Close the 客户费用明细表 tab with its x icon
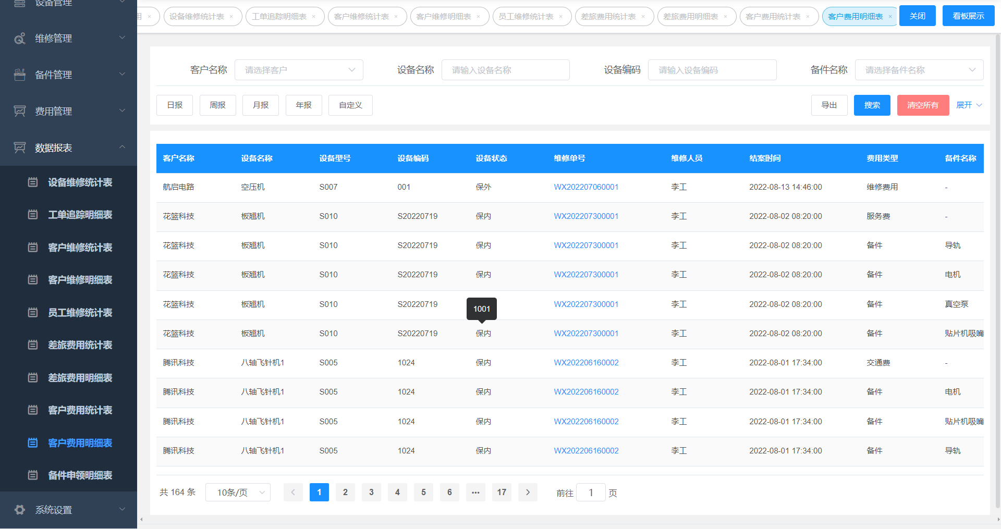 click(890, 17)
